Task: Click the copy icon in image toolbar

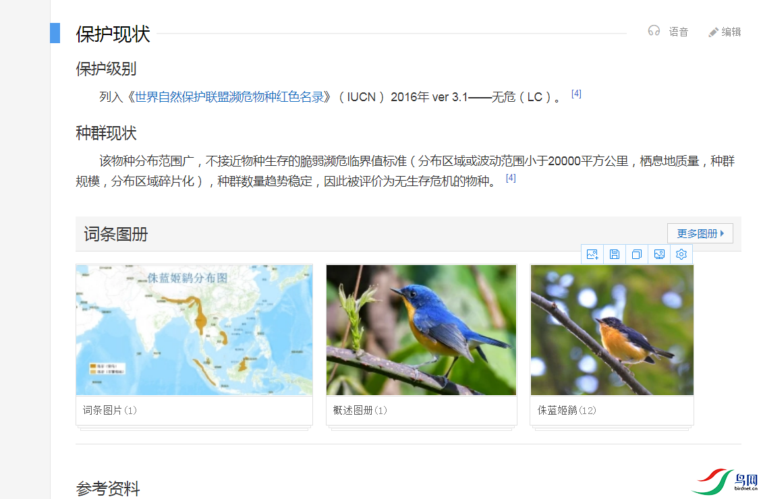Action: 637,254
